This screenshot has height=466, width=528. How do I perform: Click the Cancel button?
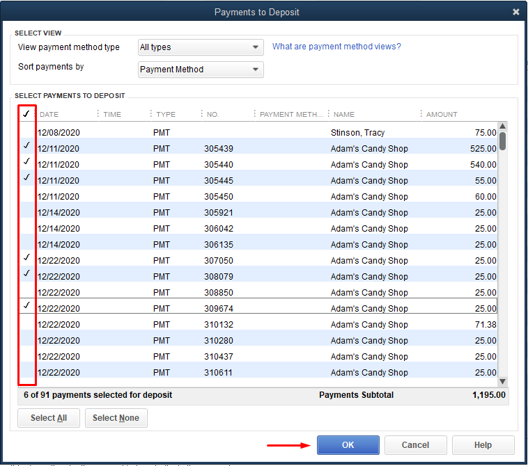coord(415,445)
